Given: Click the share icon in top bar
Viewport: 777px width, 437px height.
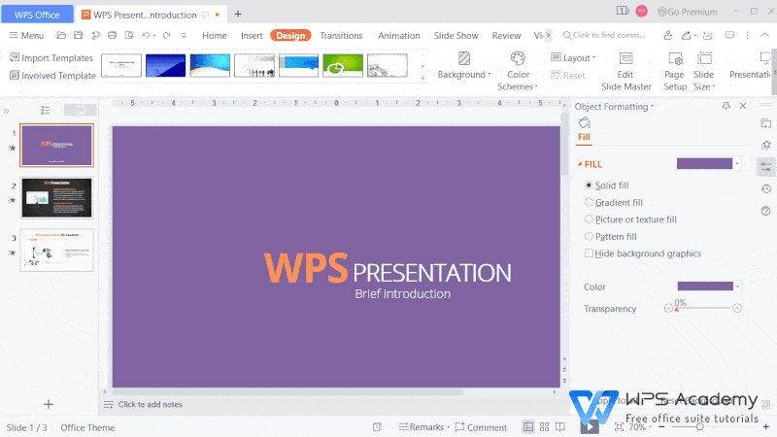Looking at the screenshot, I should click(x=687, y=35).
